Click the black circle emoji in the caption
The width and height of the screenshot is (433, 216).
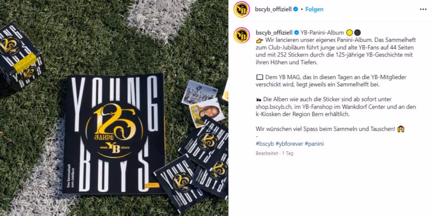(357, 33)
